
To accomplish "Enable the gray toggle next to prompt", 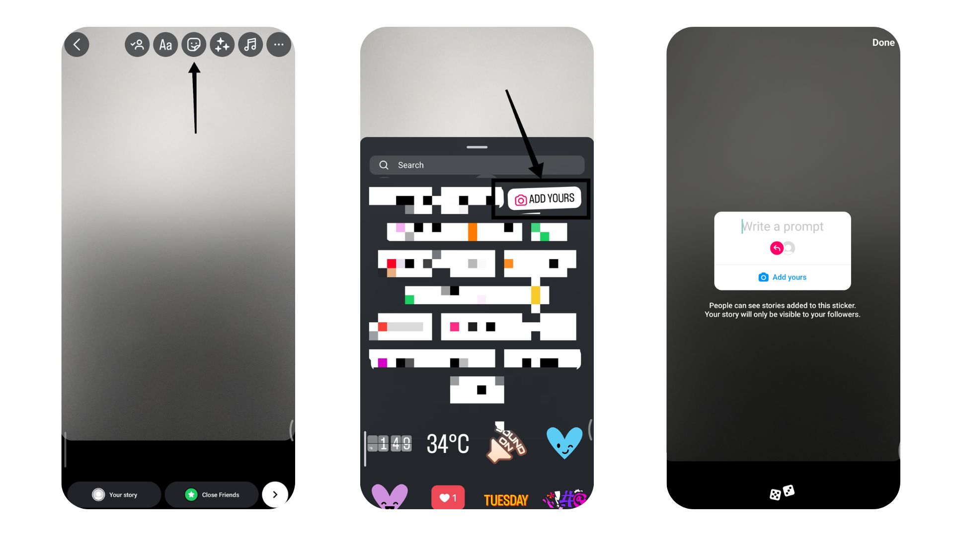I will coord(790,248).
